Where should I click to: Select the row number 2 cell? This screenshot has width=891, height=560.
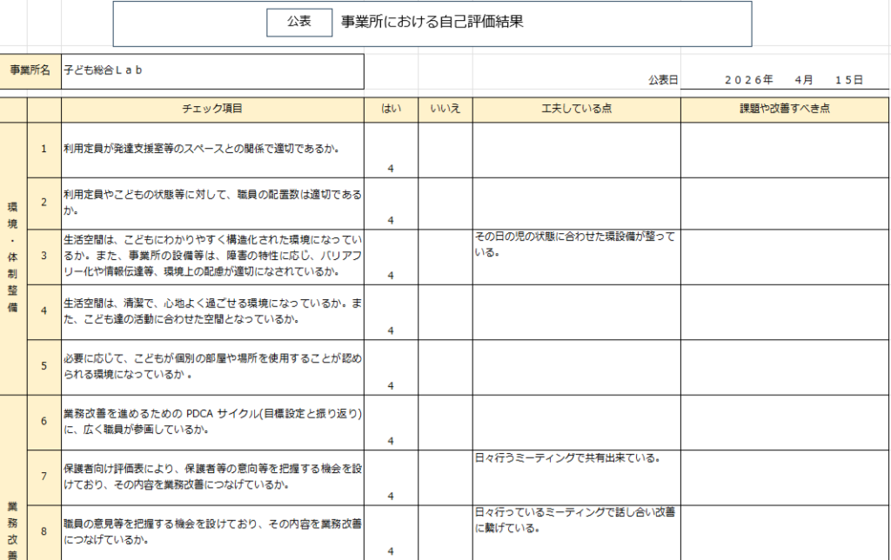(x=44, y=203)
